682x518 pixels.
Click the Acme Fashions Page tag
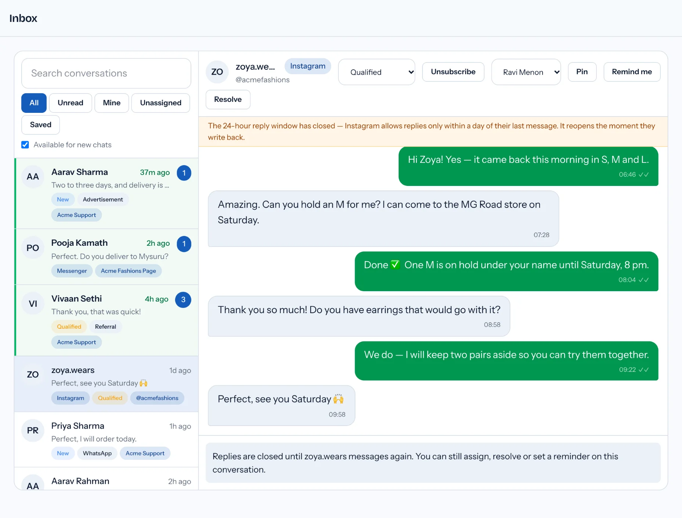[128, 271]
